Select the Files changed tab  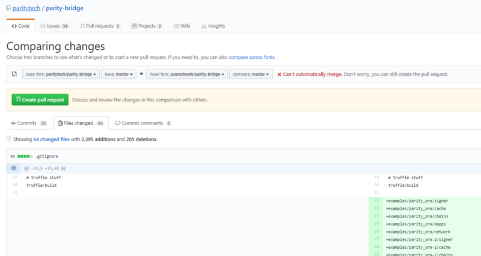coord(81,123)
